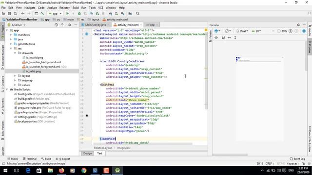Open Firefox from the Windows taskbar
The height and width of the screenshot is (175, 312).
[x=61, y=171]
